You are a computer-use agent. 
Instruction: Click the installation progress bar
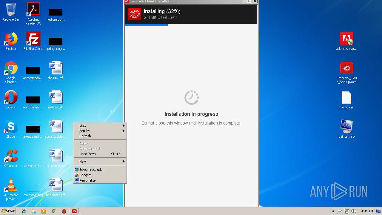click(x=191, y=25)
